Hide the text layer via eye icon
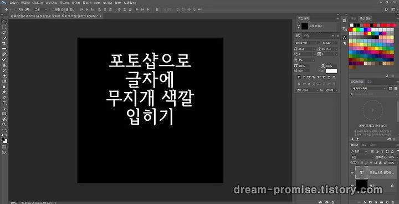399x204 pixels. [x=352, y=172]
